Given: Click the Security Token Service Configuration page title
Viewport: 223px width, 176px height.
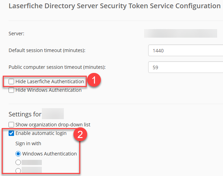Looking at the screenshot, I should tap(115, 6).
